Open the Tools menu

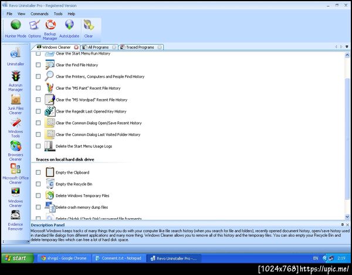coord(58,13)
